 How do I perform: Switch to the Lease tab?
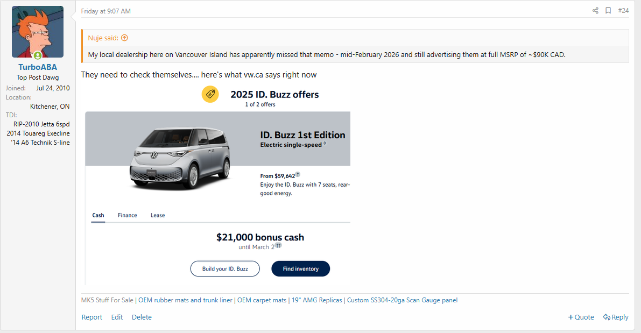[x=157, y=215]
